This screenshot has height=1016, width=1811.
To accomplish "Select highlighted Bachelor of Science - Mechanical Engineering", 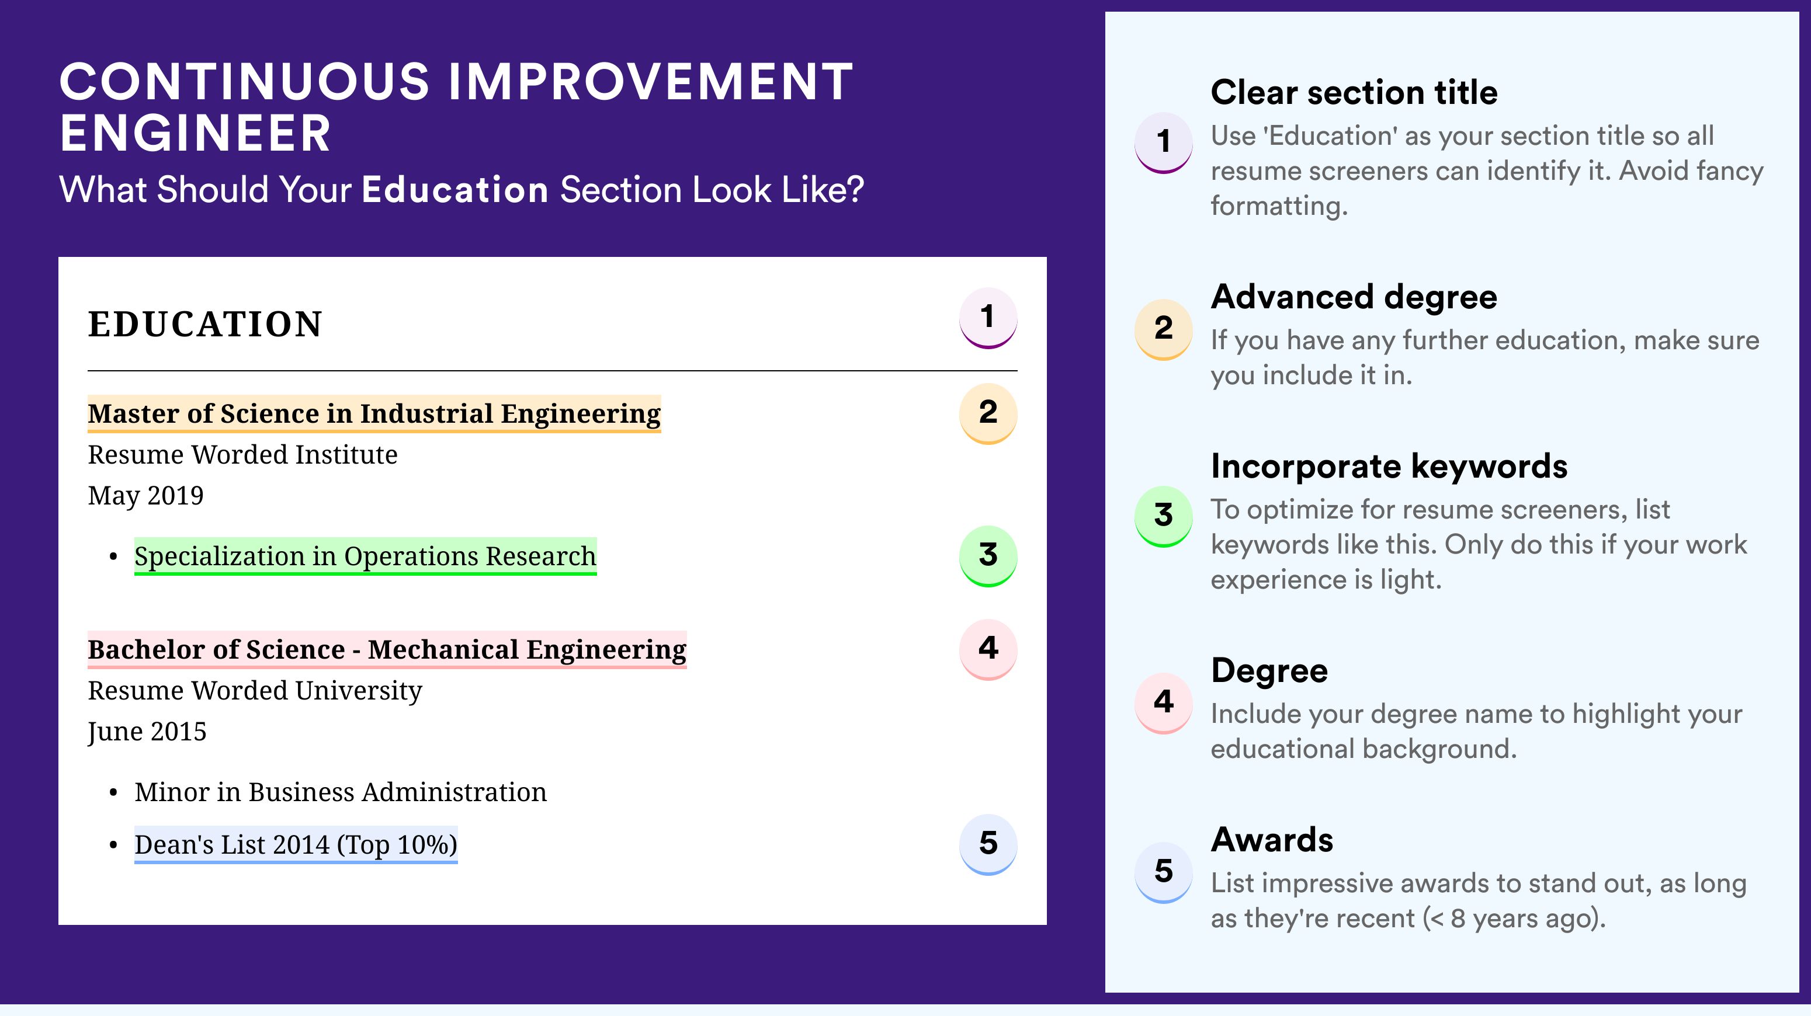I will [387, 650].
